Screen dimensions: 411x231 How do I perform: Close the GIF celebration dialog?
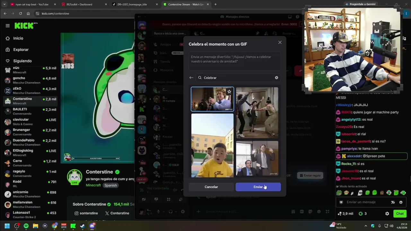(280, 42)
